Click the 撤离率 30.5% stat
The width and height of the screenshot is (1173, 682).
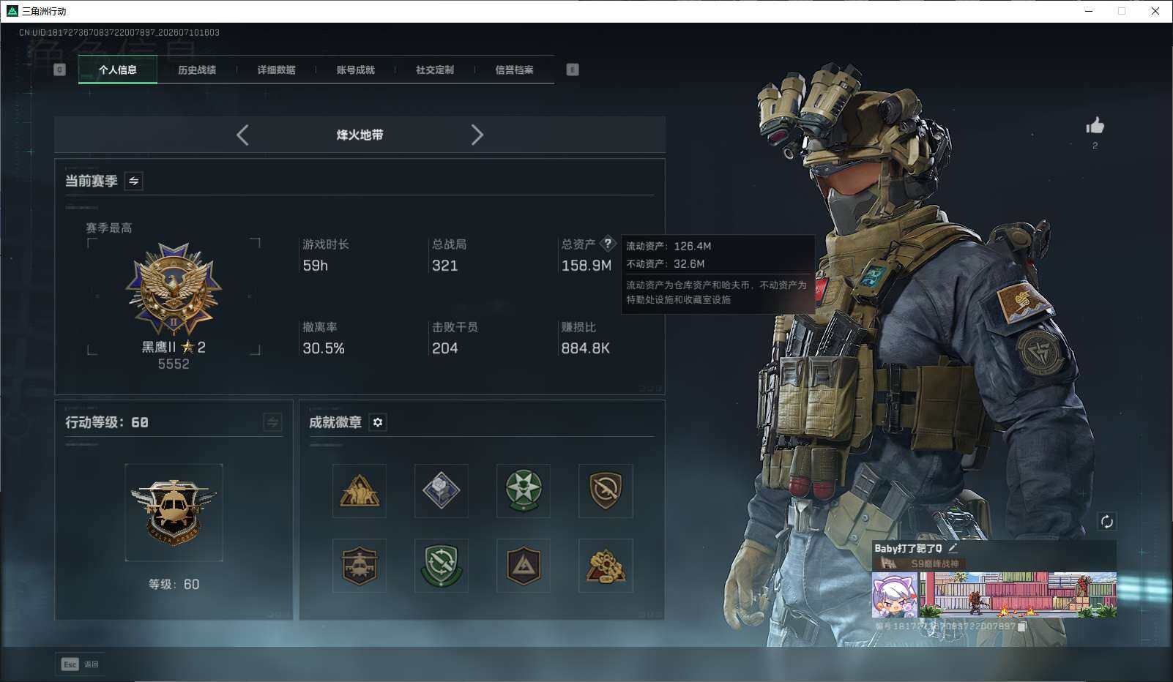tap(324, 338)
